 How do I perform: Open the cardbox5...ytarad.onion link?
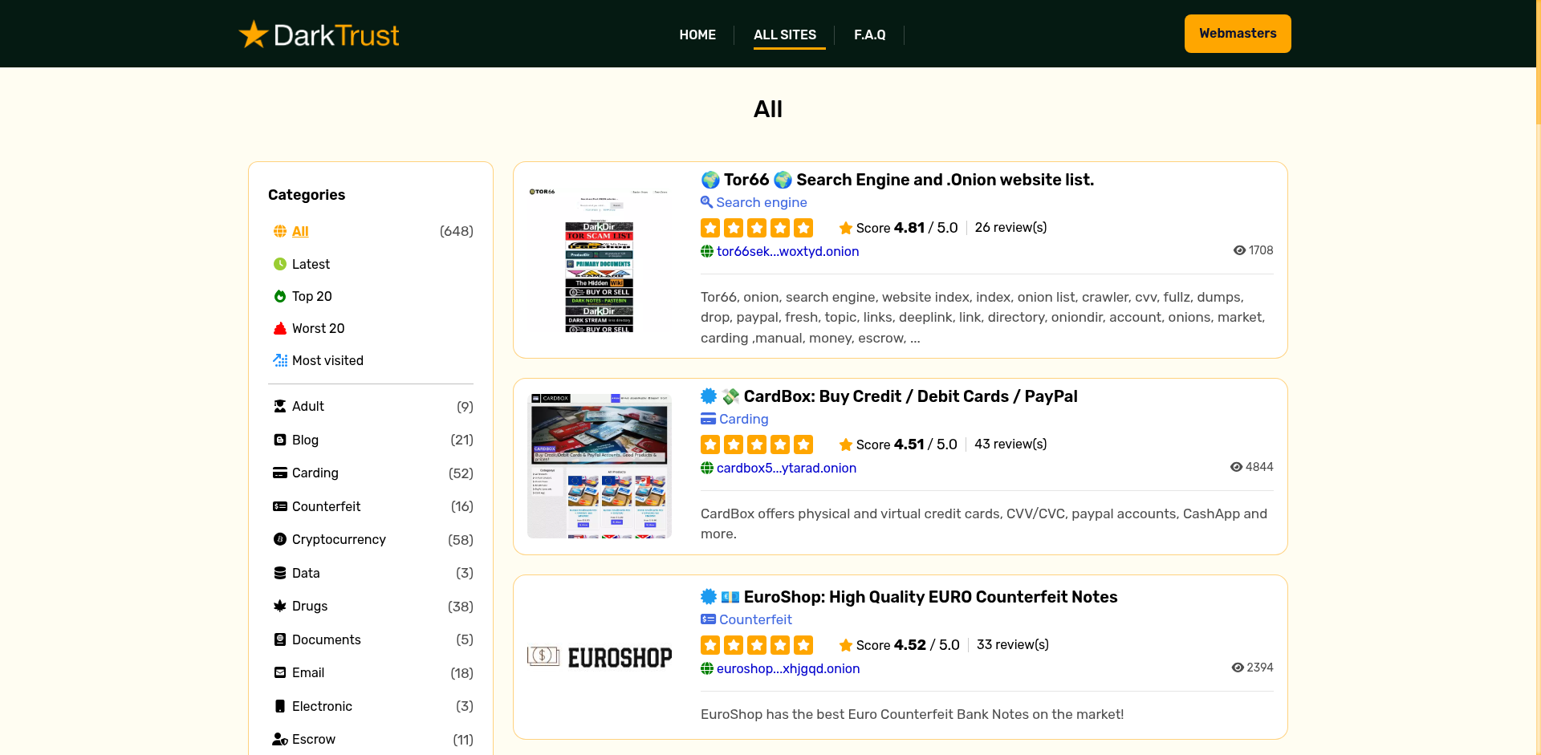[x=787, y=468]
